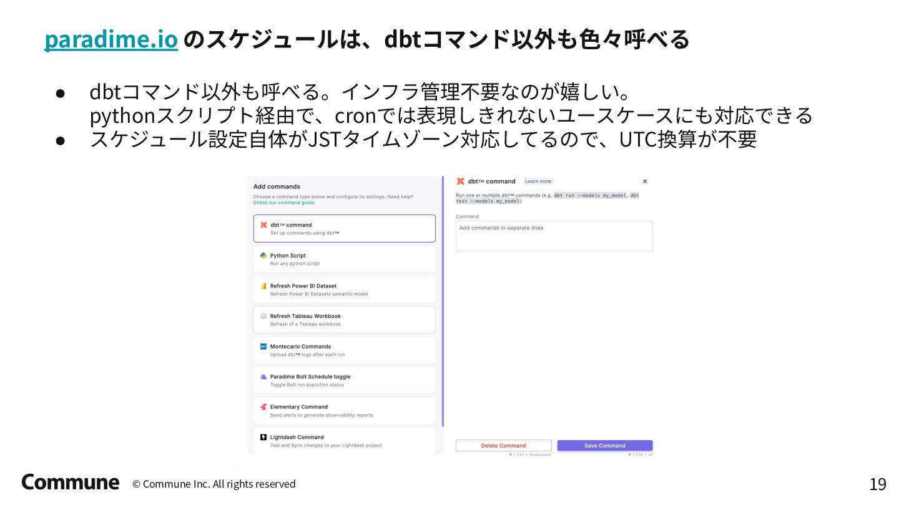Select the Paradime Bolt Schedule toggle title
The height and width of the screenshot is (505, 899).
click(310, 377)
